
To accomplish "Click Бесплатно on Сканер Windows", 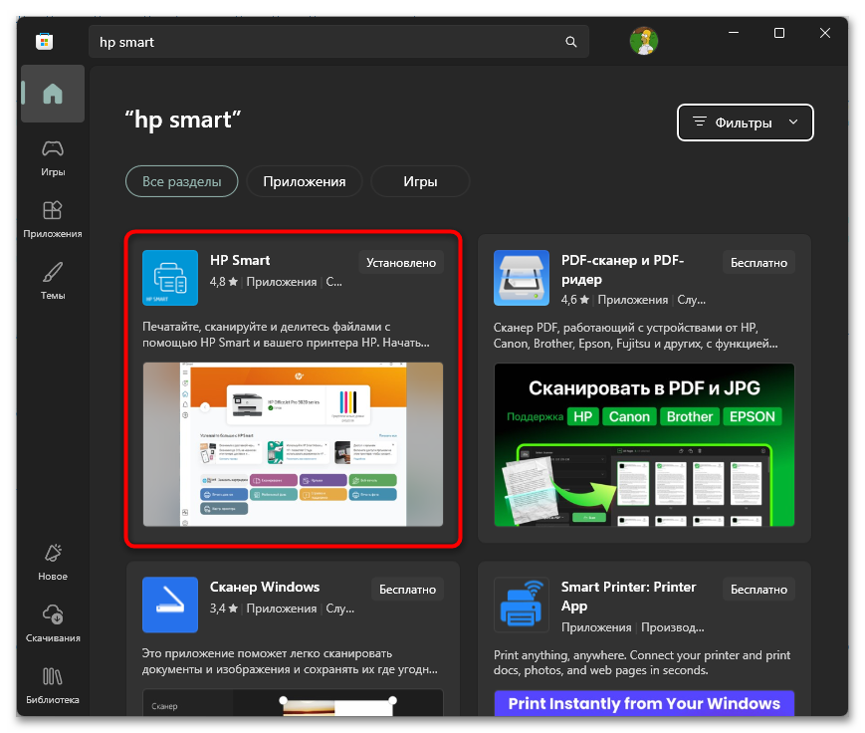I will [x=408, y=590].
